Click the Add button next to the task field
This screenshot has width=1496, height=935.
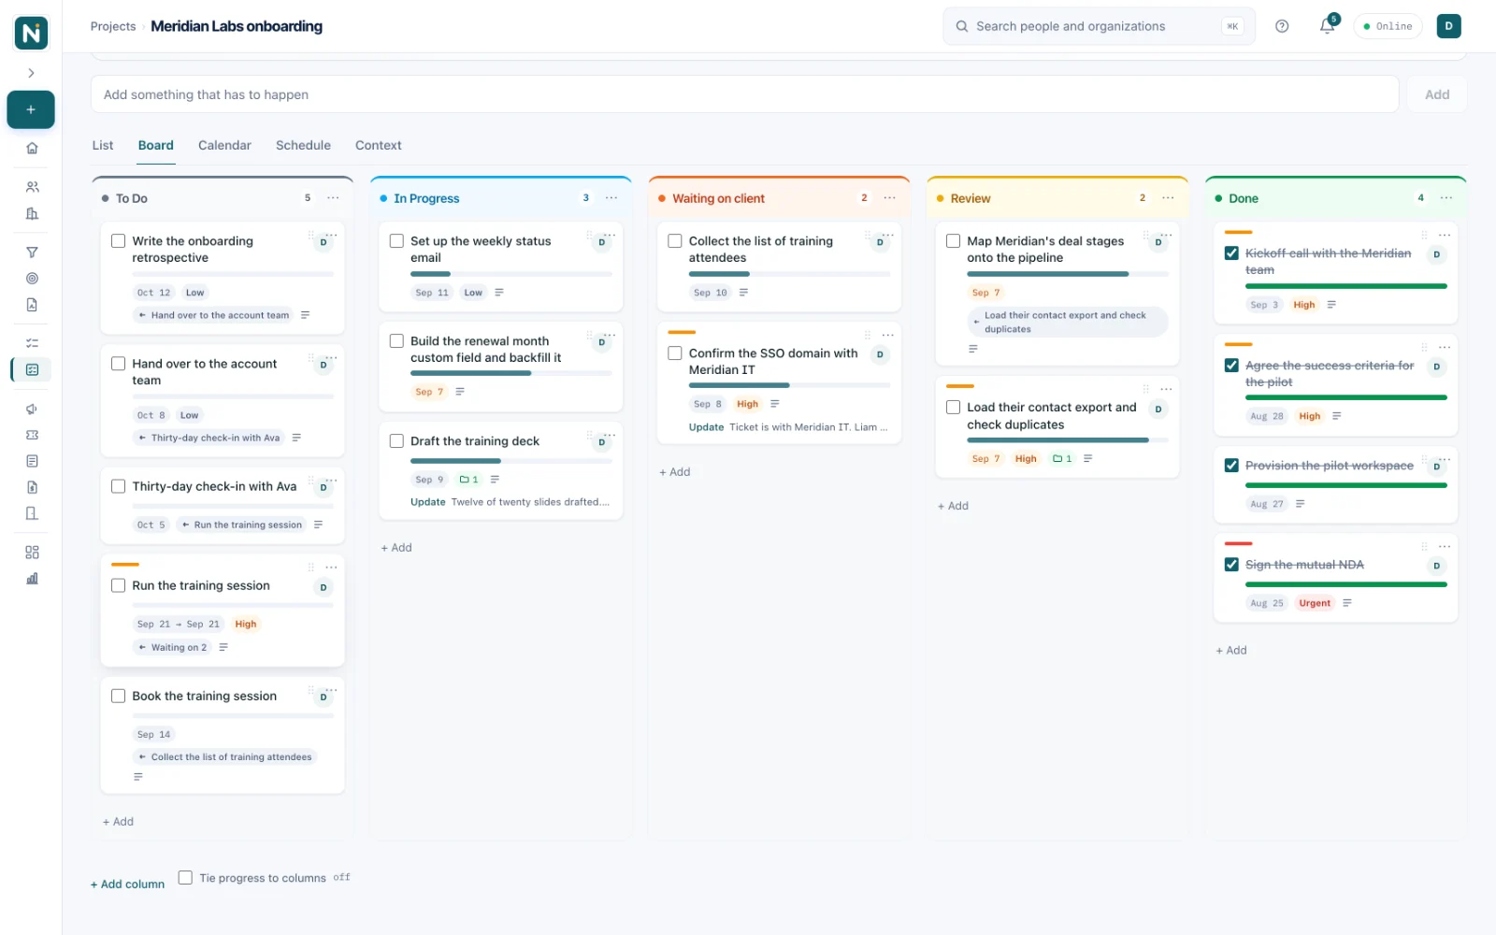pos(1436,94)
